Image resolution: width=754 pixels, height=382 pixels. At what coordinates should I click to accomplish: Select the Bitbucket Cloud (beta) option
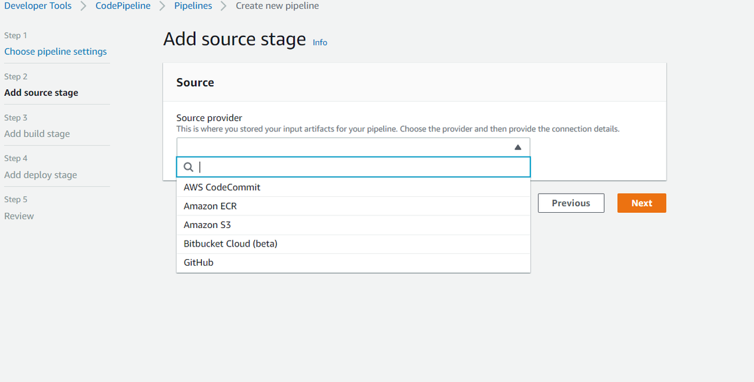pos(230,244)
